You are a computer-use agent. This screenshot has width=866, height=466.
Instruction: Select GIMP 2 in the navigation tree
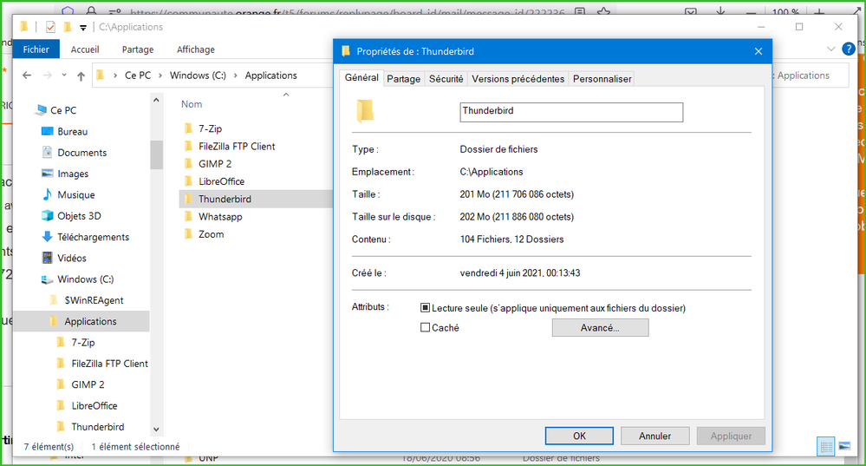click(x=88, y=384)
